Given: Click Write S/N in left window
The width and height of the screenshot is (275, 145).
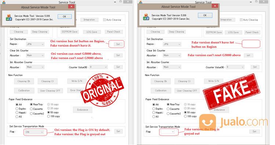Looking at the screenshot, I should 77,81.
